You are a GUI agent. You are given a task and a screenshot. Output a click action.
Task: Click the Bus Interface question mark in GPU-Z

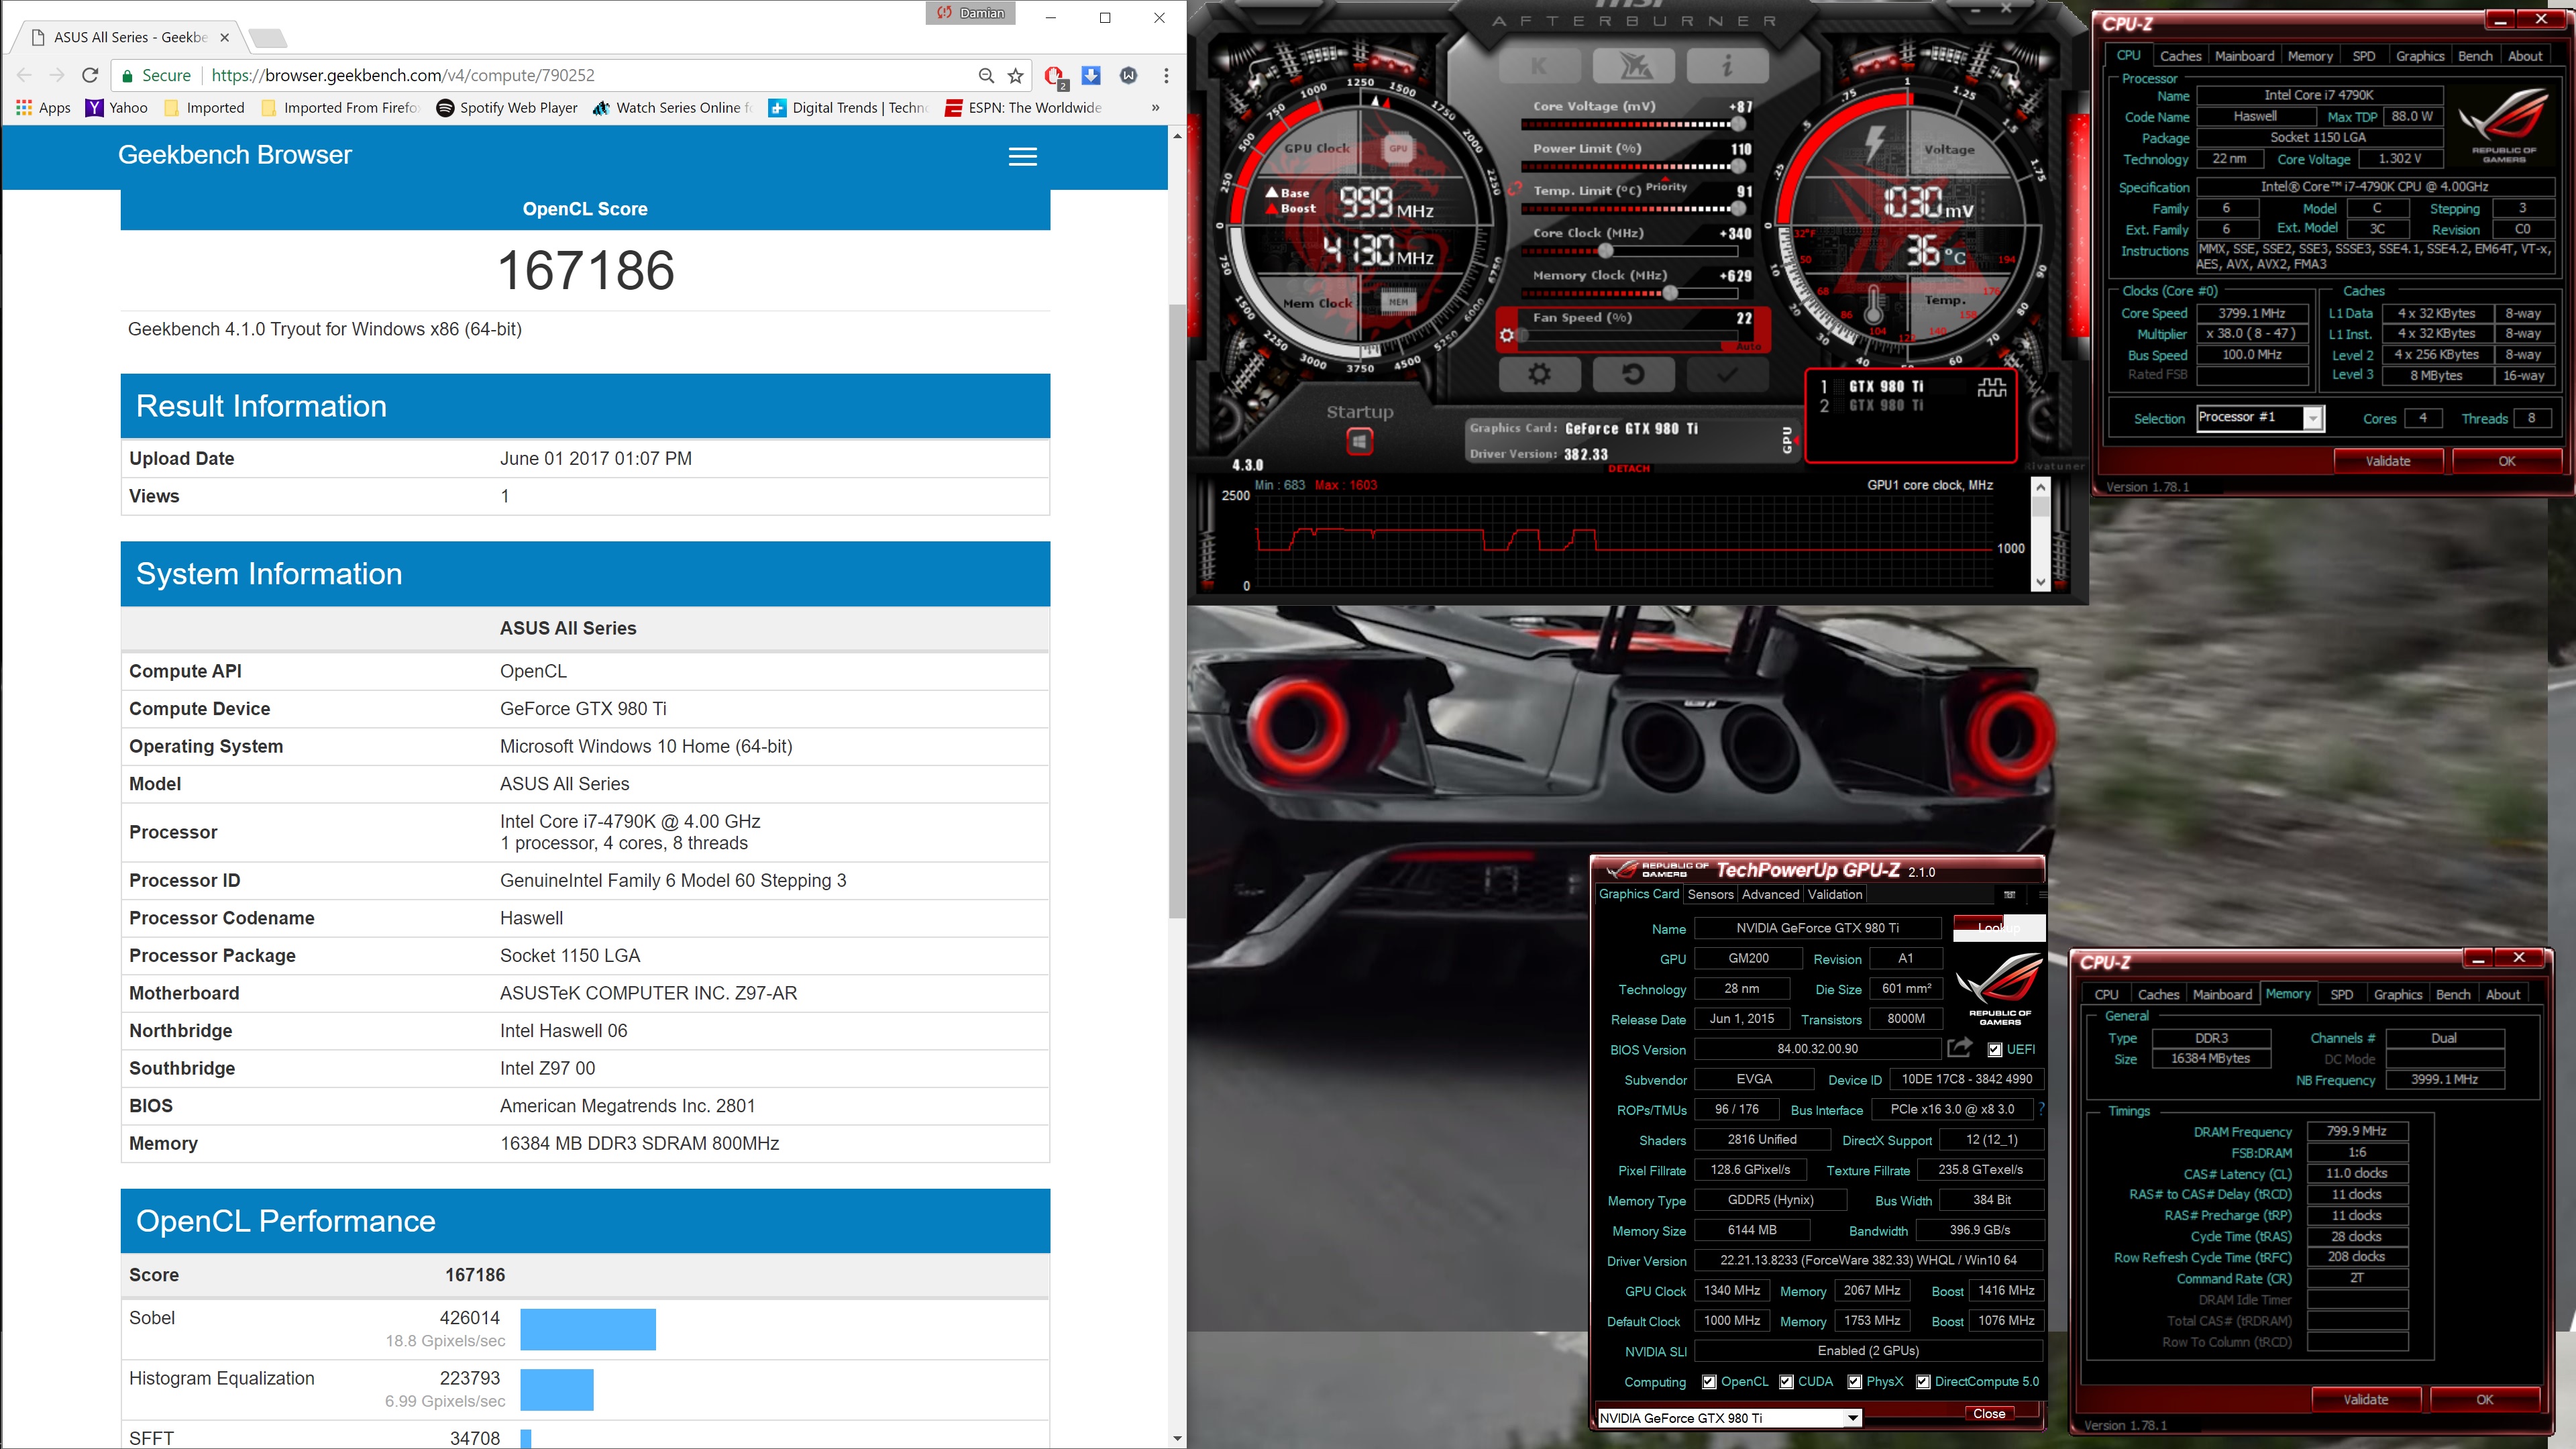2041,1109
